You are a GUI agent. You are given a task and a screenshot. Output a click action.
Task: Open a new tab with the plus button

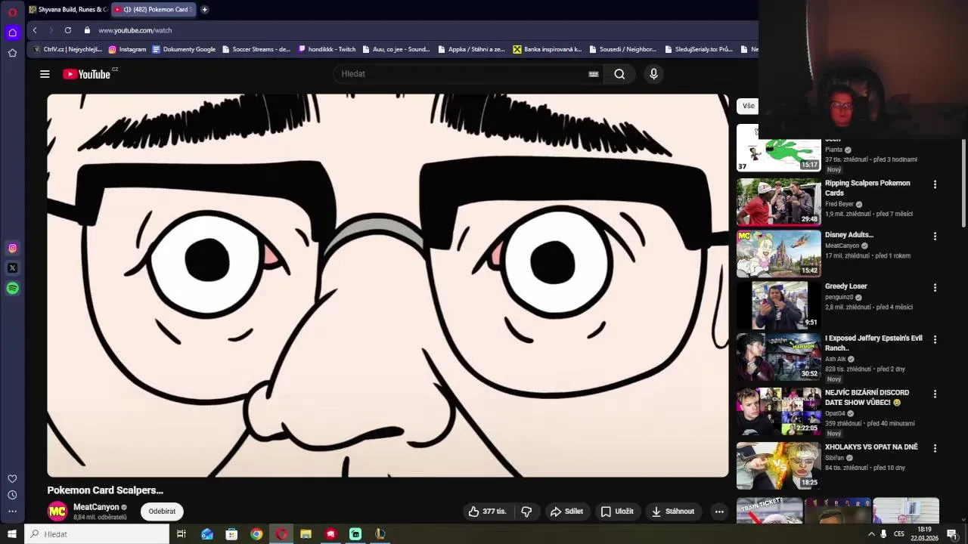pyautogui.click(x=204, y=10)
